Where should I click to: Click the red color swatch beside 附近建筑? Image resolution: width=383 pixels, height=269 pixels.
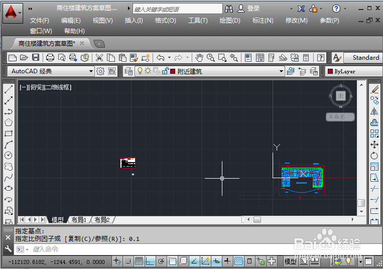click(x=173, y=71)
